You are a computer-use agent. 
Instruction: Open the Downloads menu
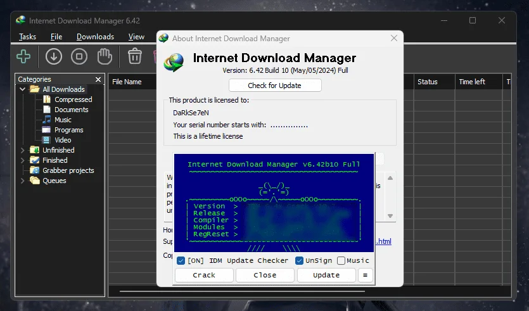(95, 37)
